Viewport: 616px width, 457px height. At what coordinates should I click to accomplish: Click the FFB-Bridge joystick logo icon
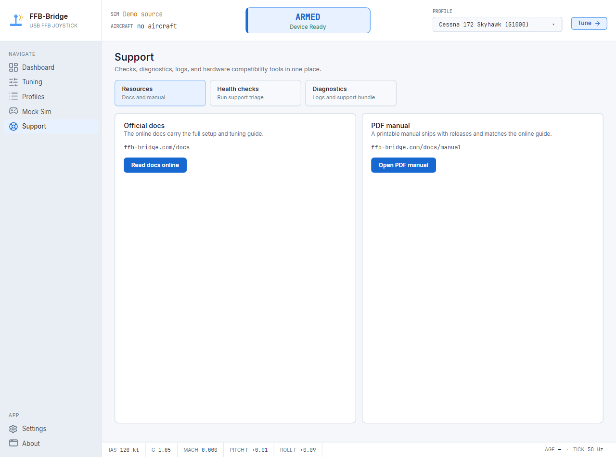pos(16,20)
